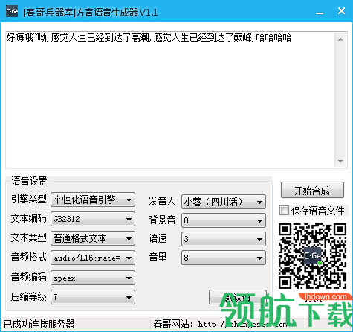
Task: Open the 背景音 dropdown showing 0
Action: [224, 220]
